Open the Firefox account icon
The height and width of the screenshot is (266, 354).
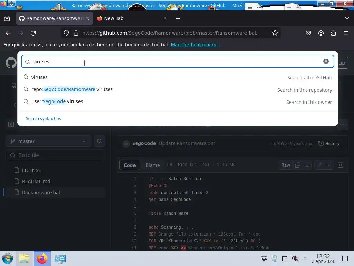321,33
